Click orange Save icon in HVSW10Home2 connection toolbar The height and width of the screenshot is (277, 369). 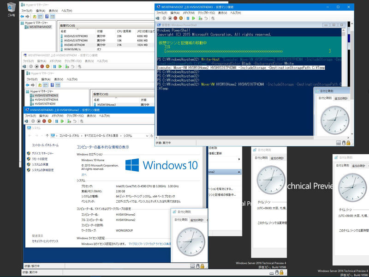(50, 121)
